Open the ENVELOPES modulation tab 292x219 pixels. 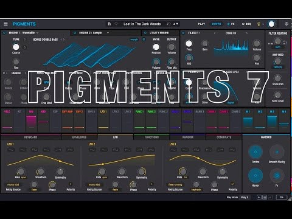pyautogui.click(x=79, y=137)
